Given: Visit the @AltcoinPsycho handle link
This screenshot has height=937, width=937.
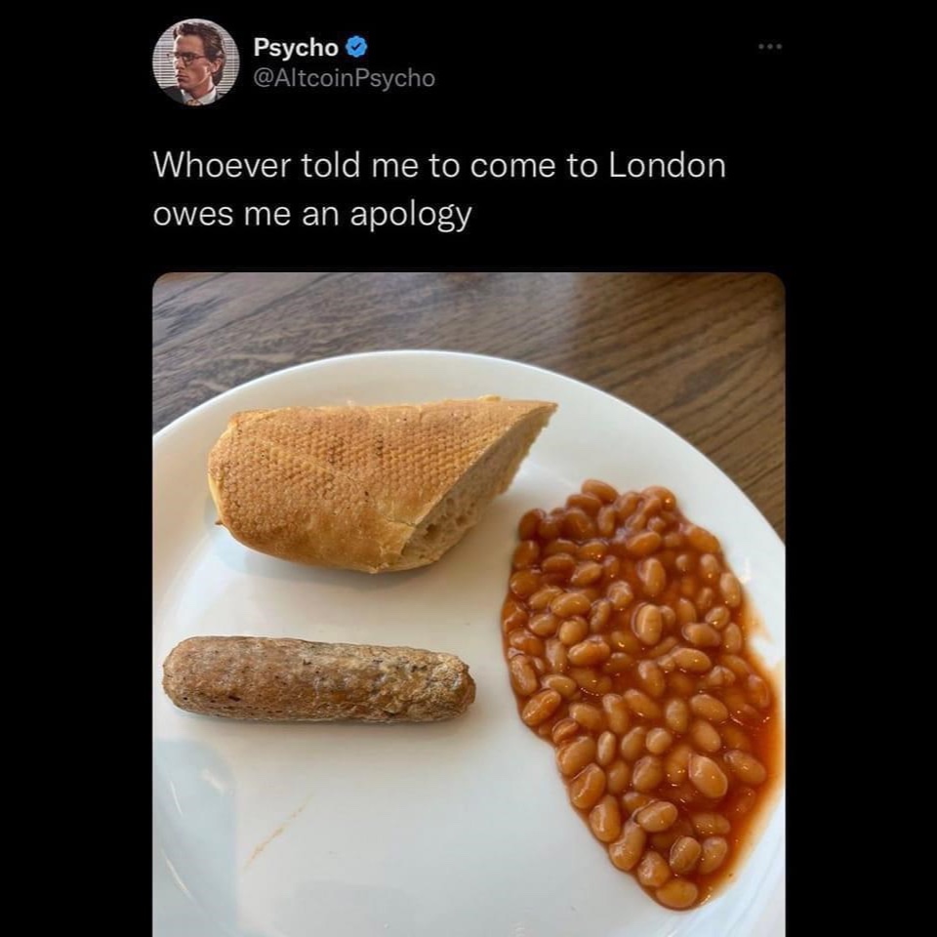Looking at the screenshot, I should 344,78.
